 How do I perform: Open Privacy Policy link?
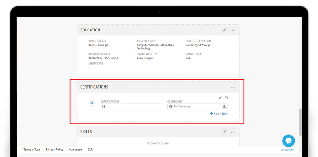(x=54, y=149)
